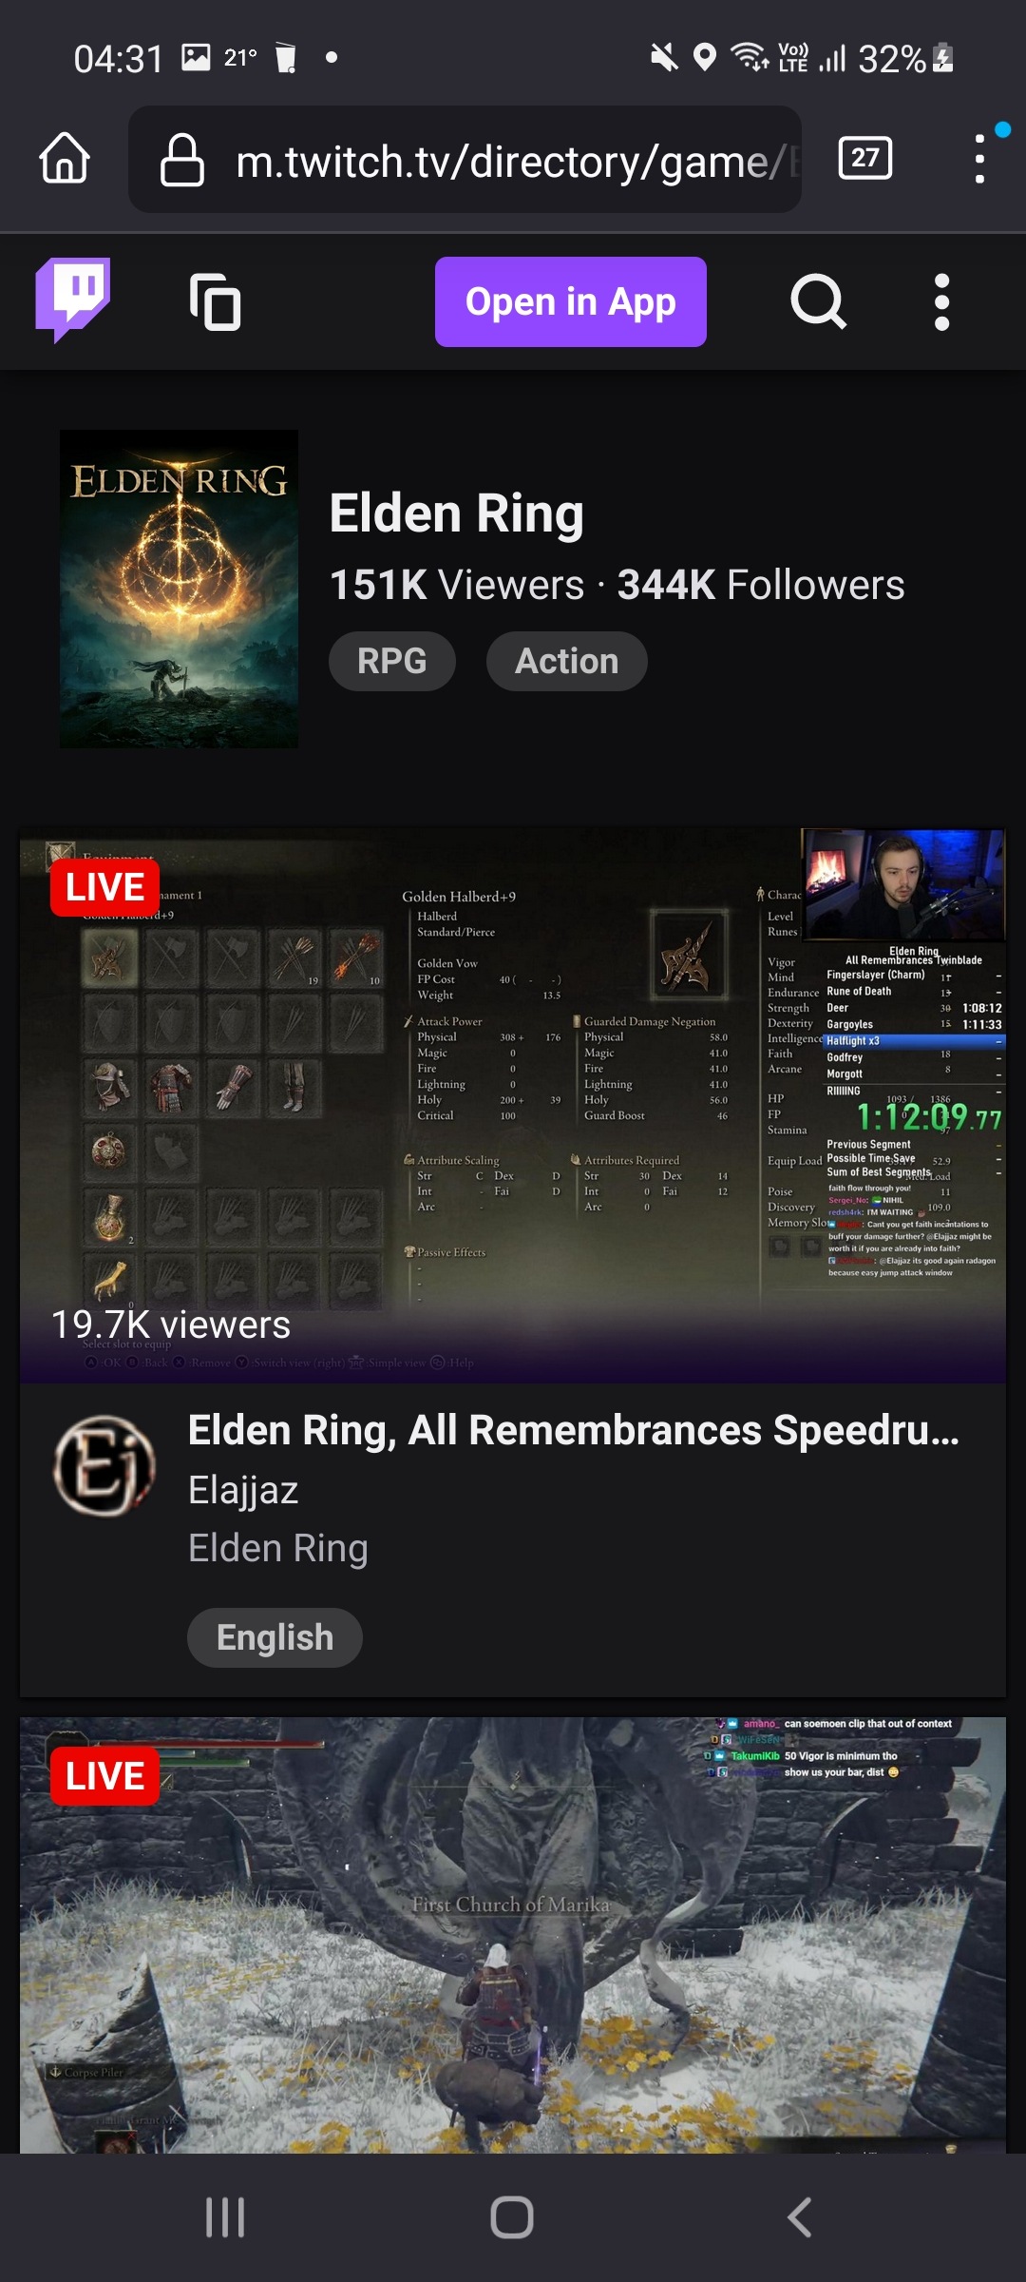The image size is (1026, 2282).
Task: Open the browser tabs counter showing 27
Action: point(864,158)
